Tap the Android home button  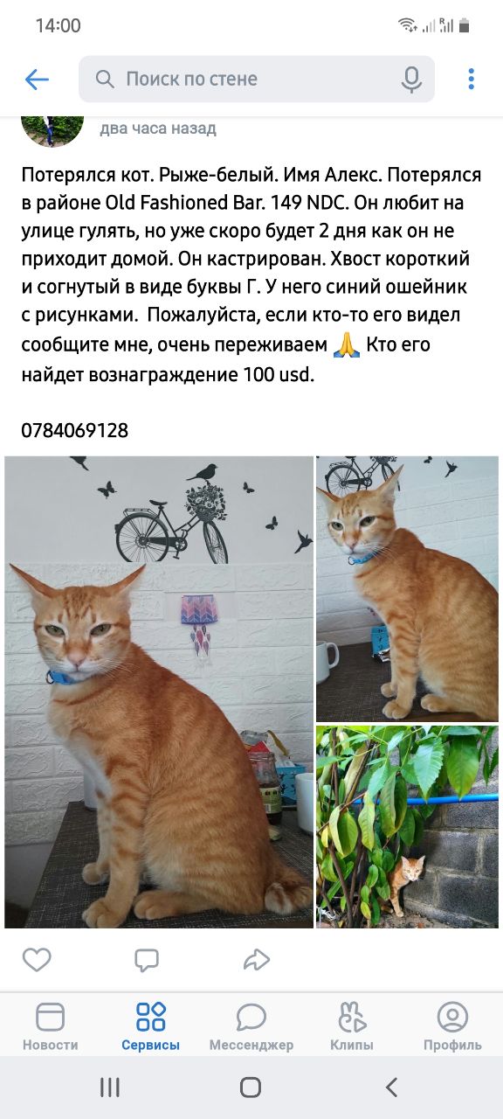[251, 1087]
